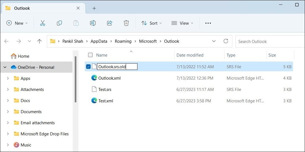Click the Outlook.srs.old rename text box

click(x=117, y=67)
